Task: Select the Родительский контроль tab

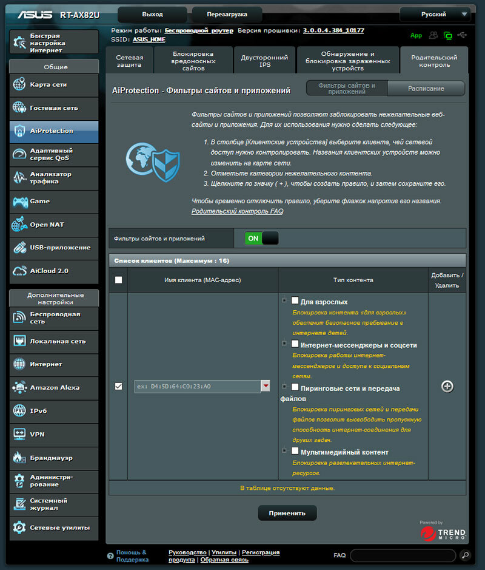Action: [434, 61]
